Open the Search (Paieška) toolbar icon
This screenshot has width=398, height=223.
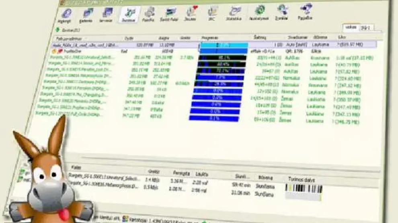150,14
